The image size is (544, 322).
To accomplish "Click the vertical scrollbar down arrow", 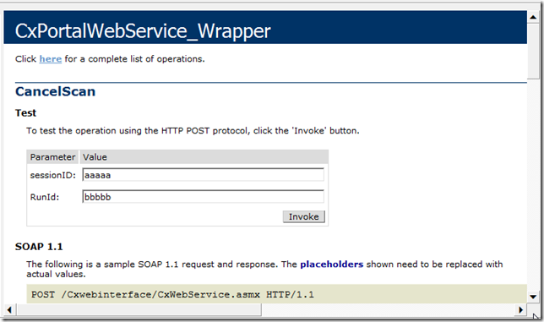I will point(533,297).
